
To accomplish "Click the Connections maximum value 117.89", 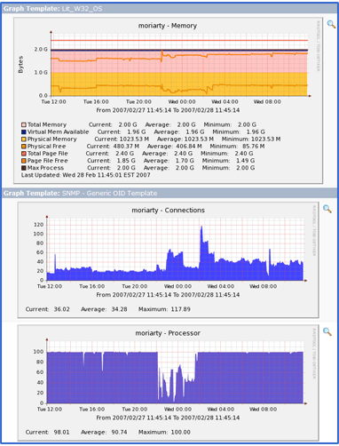I will pos(180,309).
